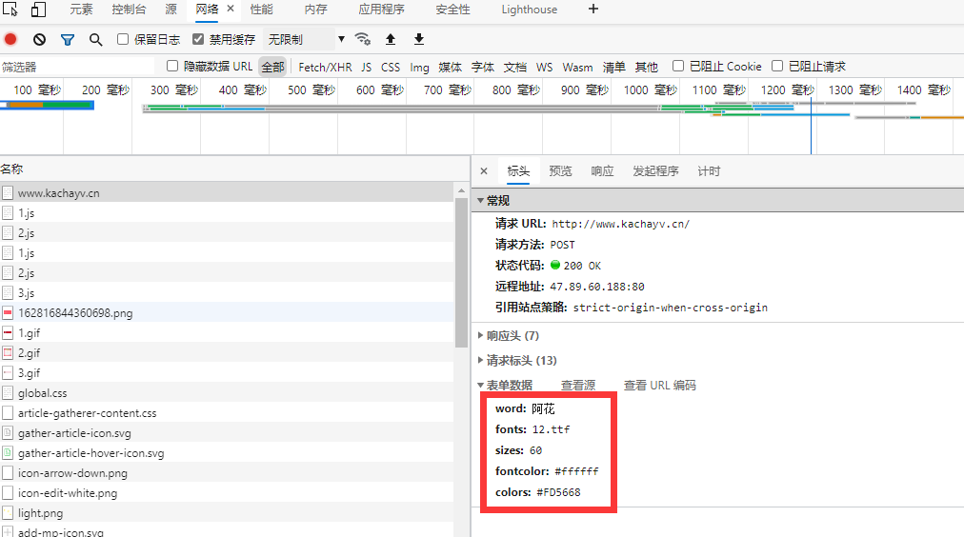Click the icon beside light.png

8,513
